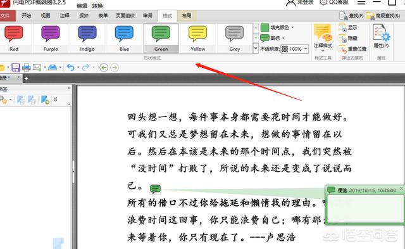Viewport: 405px width, 249px height.
Task: Click the print icon in the quick toolbar
Action: coord(27,68)
